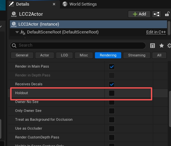Open details settings gear icon

click(169, 46)
